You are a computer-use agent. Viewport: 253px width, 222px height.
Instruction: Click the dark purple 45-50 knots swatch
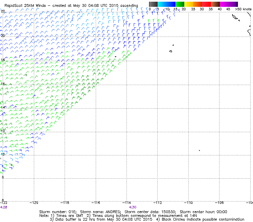(x=233, y=4)
